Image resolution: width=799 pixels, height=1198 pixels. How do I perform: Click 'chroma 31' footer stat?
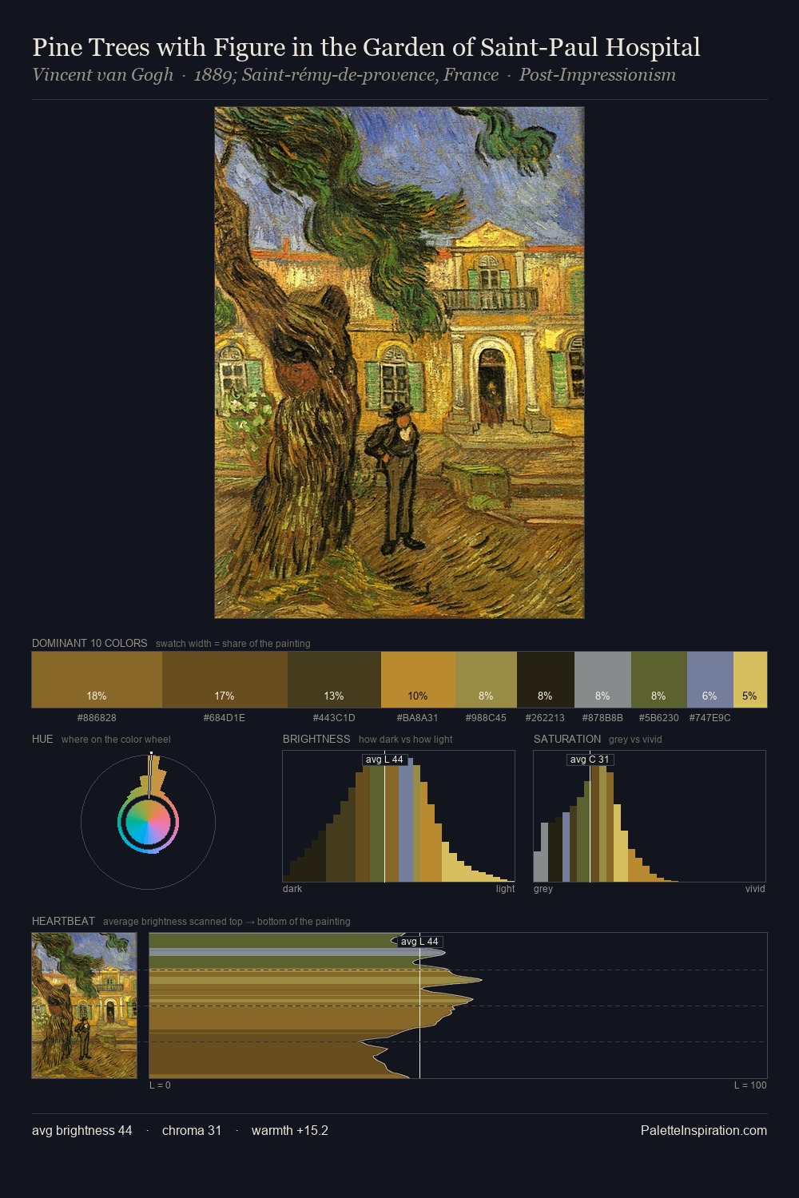click(192, 1130)
